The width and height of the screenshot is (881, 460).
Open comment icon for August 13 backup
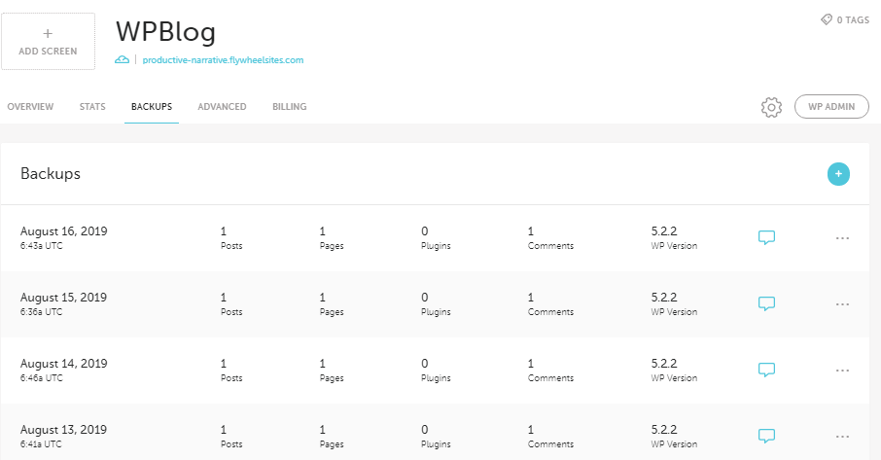(x=766, y=437)
